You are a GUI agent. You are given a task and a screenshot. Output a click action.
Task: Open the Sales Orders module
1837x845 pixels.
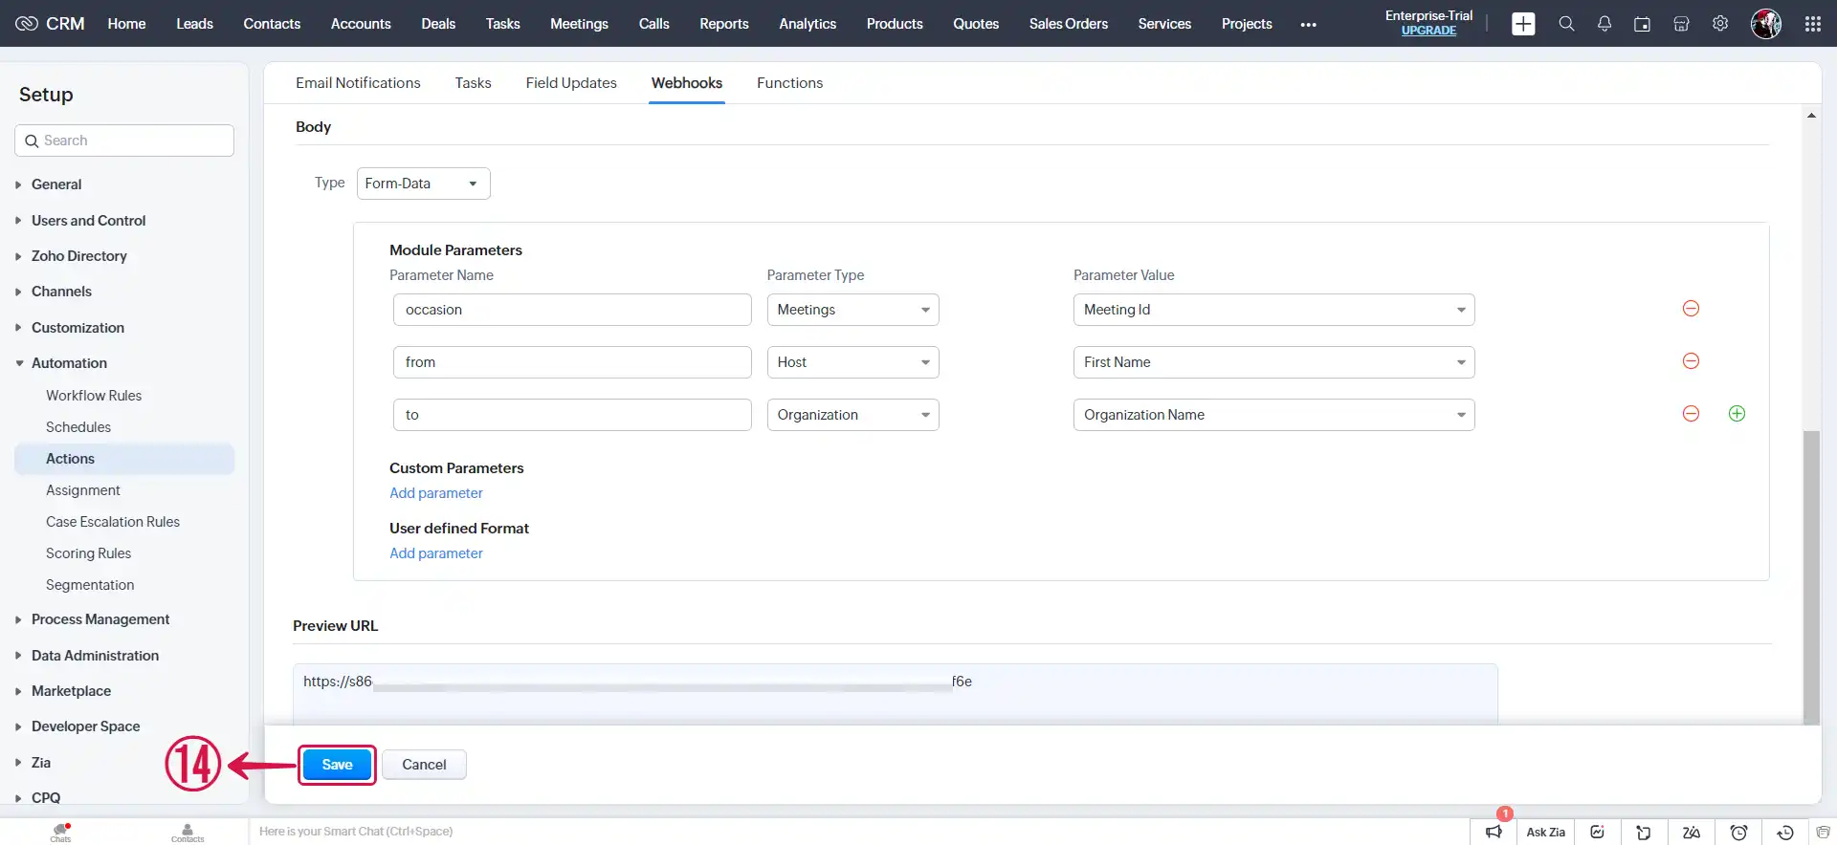point(1068,24)
